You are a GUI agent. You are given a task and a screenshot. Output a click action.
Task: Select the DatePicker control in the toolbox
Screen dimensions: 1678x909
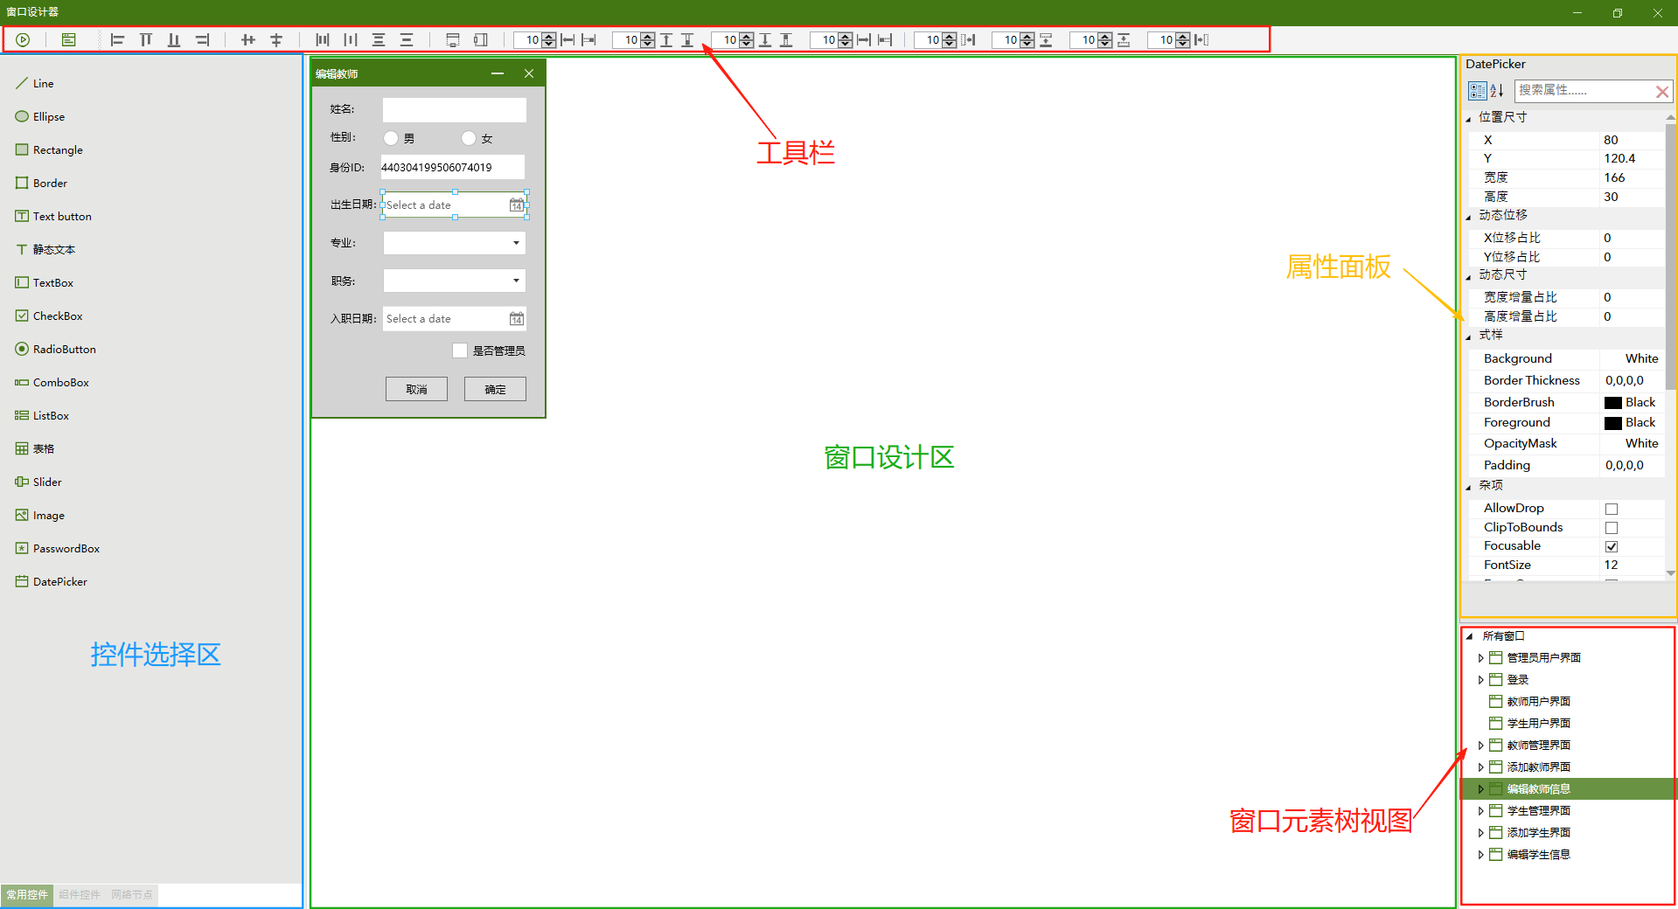(x=59, y=581)
